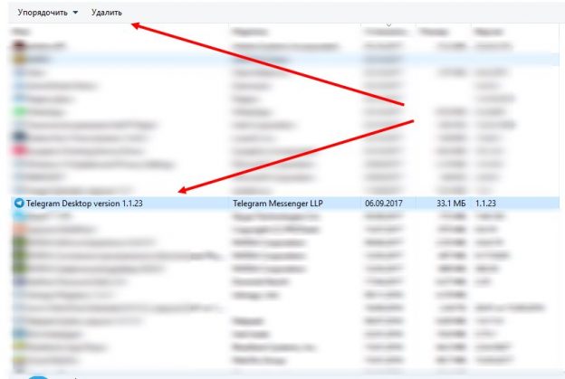Image resolution: width=565 pixels, height=379 pixels.
Task: Open the Упорядочить dropdown menu
Action: coord(48,13)
